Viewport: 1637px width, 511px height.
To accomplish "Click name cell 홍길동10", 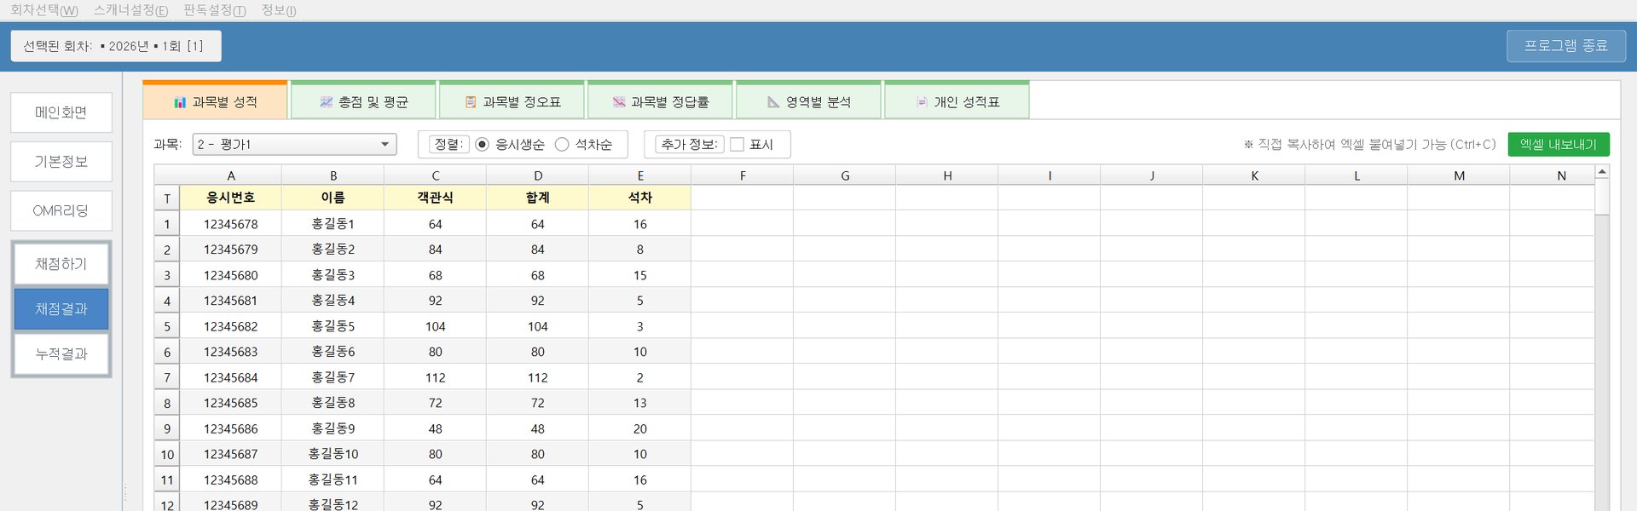I will 333,454.
